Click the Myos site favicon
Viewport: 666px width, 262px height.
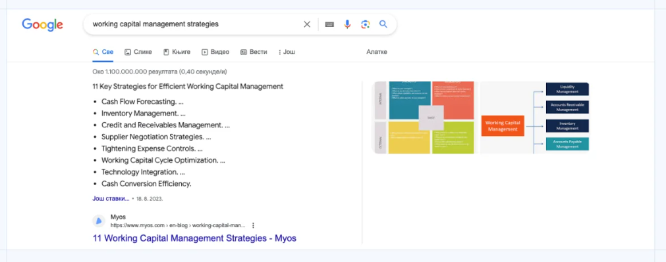(x=99, y=221)
